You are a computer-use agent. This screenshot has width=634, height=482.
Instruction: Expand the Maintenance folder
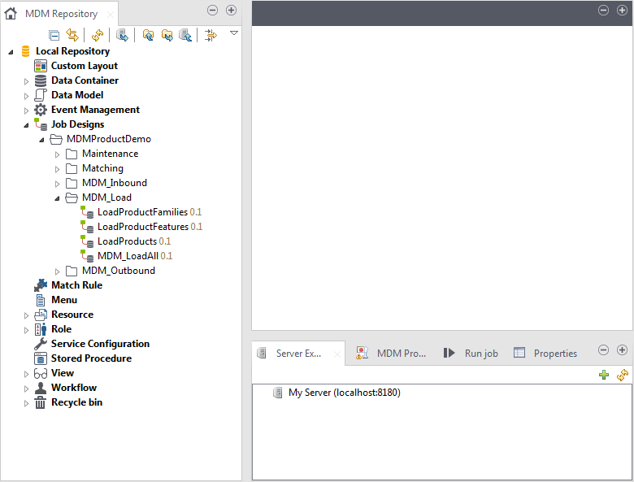57,154
